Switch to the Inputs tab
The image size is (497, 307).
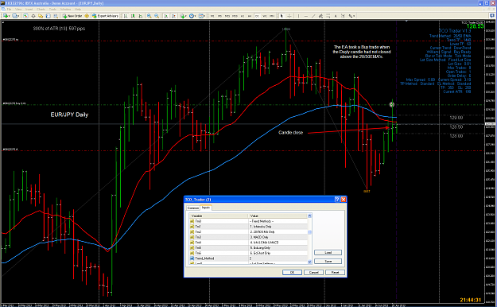[206, 208]
